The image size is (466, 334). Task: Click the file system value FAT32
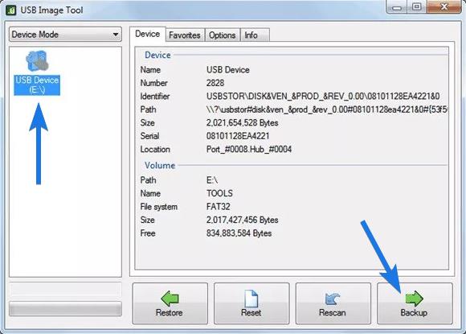click(x=219, y=207)
